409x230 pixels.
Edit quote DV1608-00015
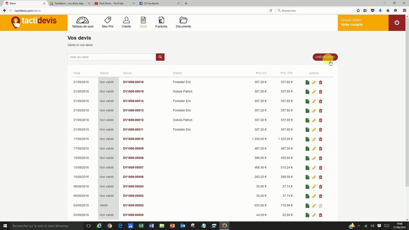[314, 92]
